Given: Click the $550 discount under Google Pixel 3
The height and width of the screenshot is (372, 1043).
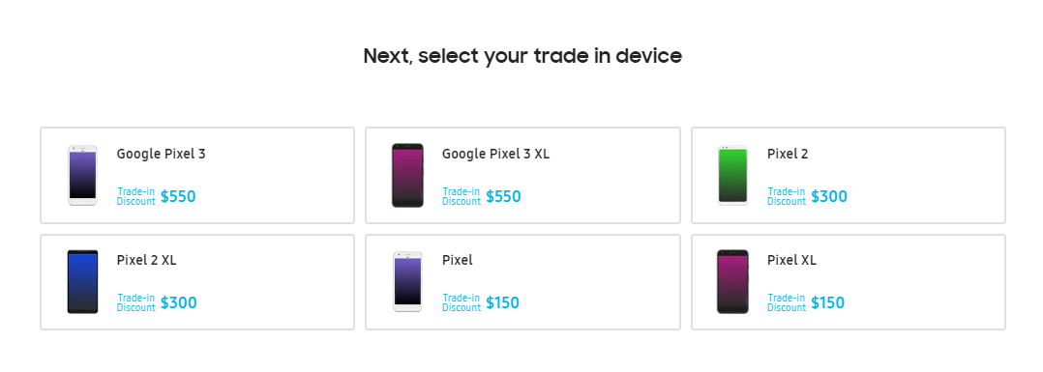Looking at the screenshot, I should 178,197.
